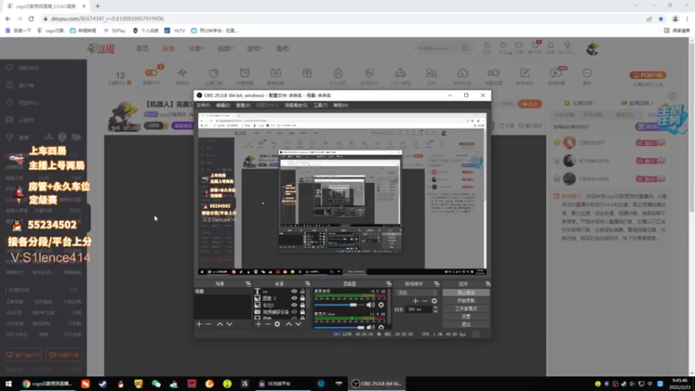Toggle lock on the 图像 2 source
Image resolution: width=695 pixels, height=391 pixels.
click(x=302, y=298)
